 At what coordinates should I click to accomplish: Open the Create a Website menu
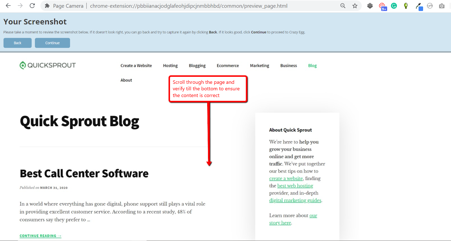pos(136,65)
